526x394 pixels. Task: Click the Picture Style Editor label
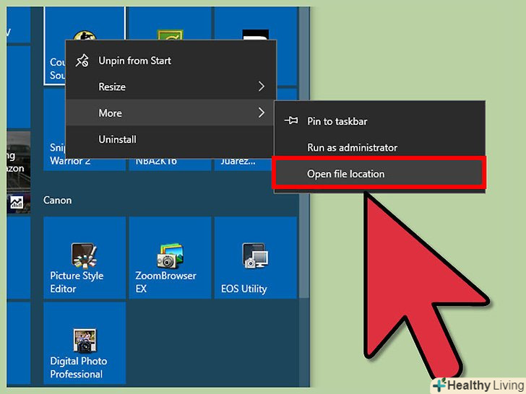(77, 282)
